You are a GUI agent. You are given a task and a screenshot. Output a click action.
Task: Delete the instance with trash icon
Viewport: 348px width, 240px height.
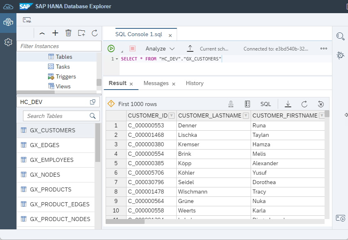(68, 33)
